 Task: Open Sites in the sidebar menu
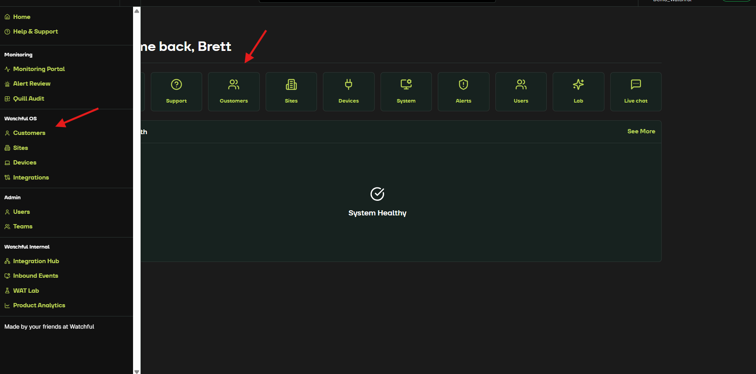coord(21,148)
